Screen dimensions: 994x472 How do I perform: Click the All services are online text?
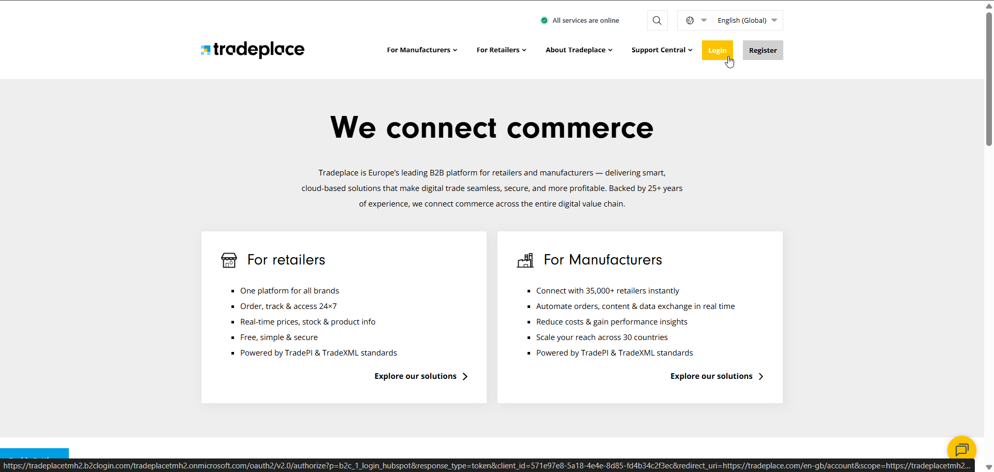click(x=586, y=21)
